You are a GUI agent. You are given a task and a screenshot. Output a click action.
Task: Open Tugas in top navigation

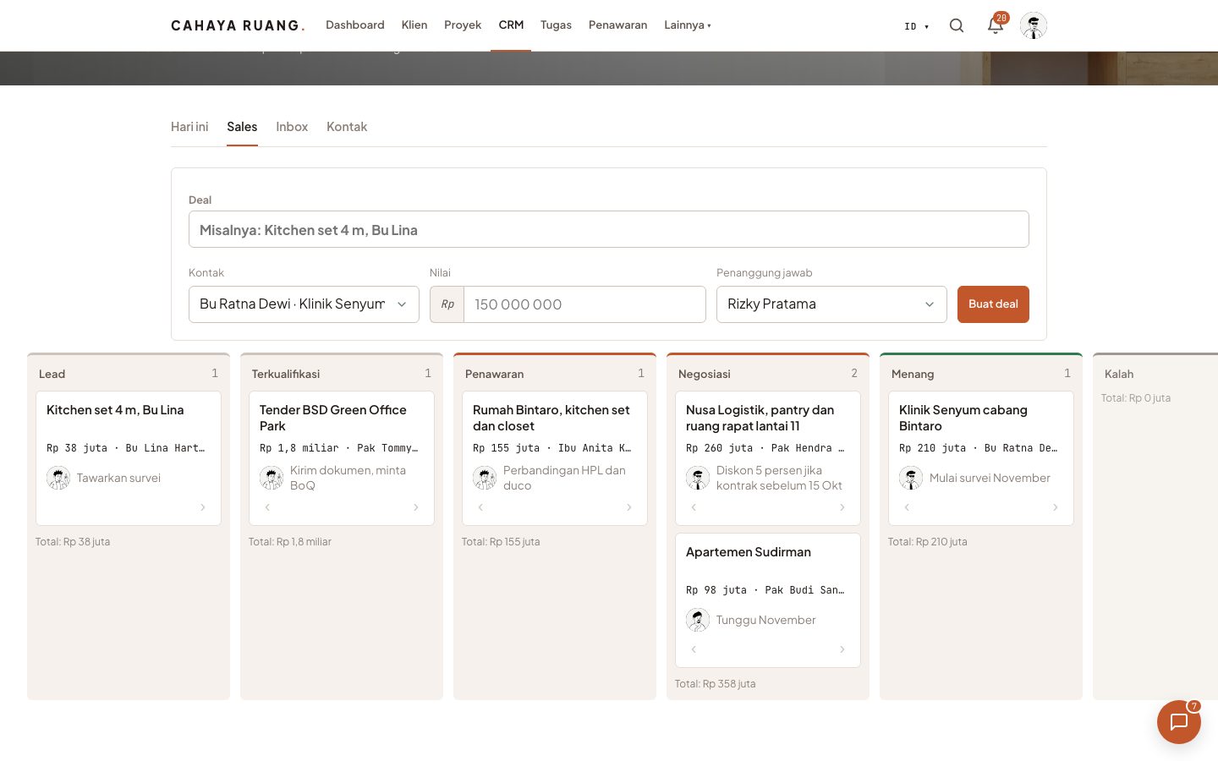coord(556,25)
